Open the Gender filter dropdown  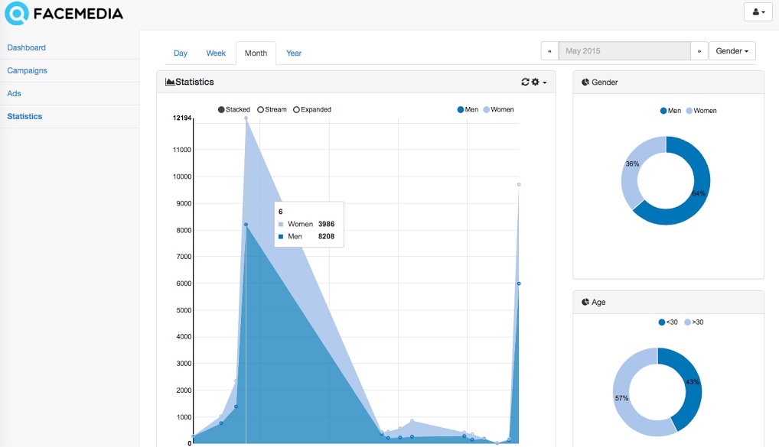point(732,51)
